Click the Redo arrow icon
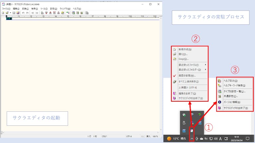255x143 pixels. pyautogui.click(x=27, y=13)
